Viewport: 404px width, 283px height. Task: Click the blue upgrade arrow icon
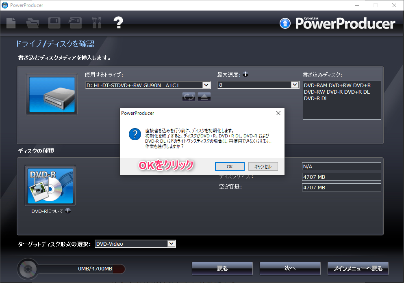pyautogui.click(x=285, y=24)
